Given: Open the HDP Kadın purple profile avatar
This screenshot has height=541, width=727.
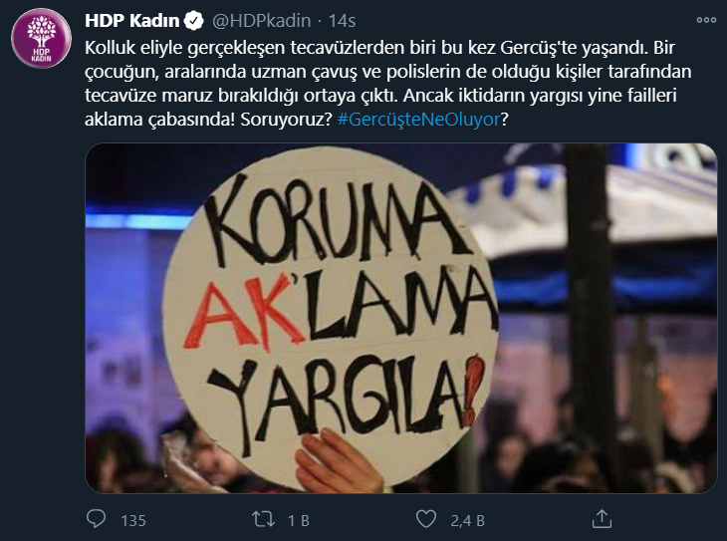Looking at the screenshot, I should click(x=41, y=38).
